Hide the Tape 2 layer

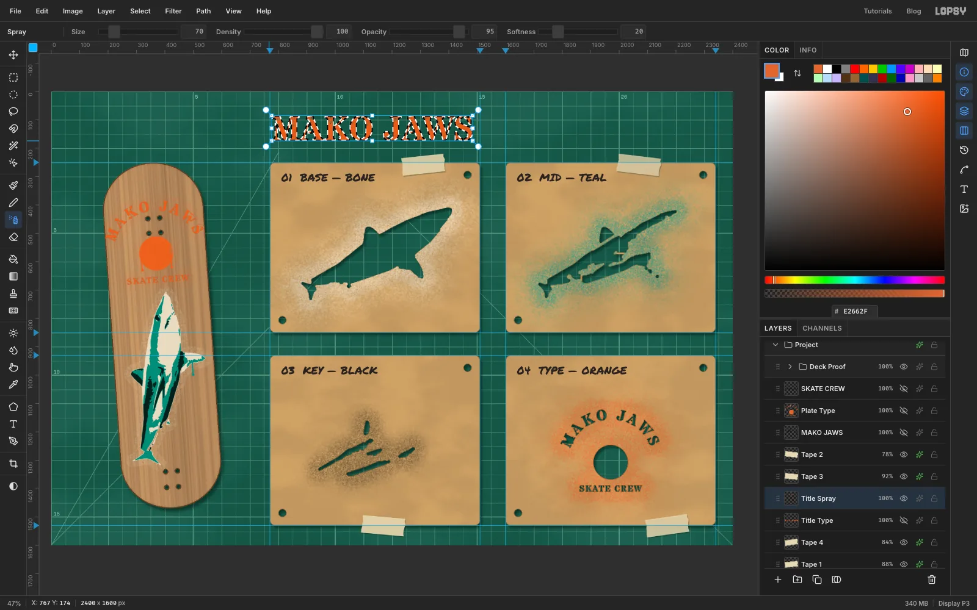coord(904,454)
